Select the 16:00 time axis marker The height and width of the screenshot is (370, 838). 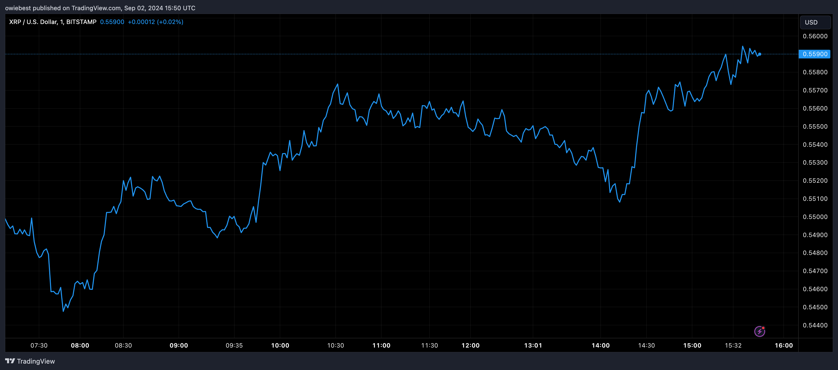[783, 345]
